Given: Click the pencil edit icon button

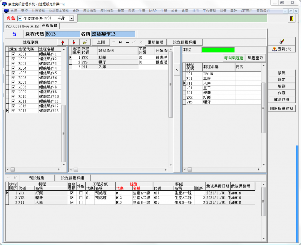Looking at the screenshot, I should (282, 41).
